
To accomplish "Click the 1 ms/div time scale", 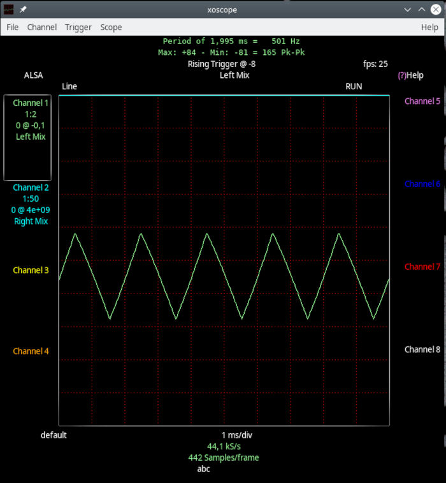I will tap(237, 435).
